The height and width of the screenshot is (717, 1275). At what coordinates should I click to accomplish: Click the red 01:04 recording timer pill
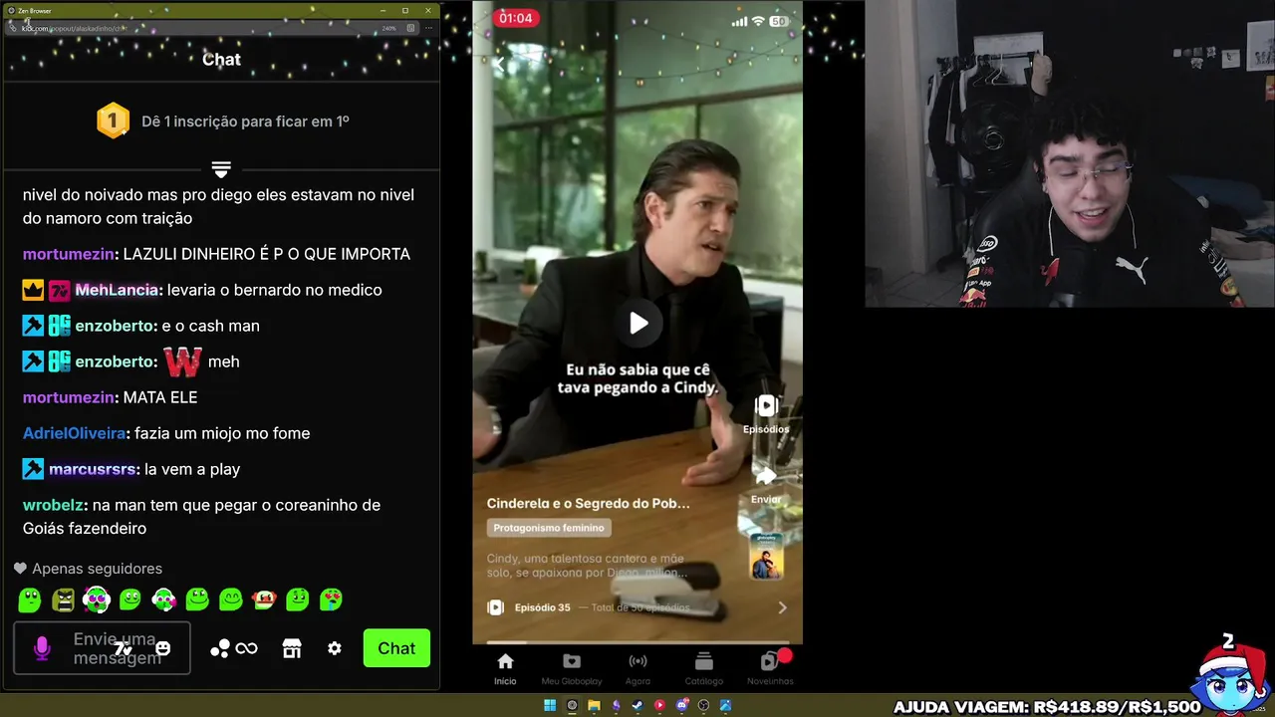(x=516, y=18)
